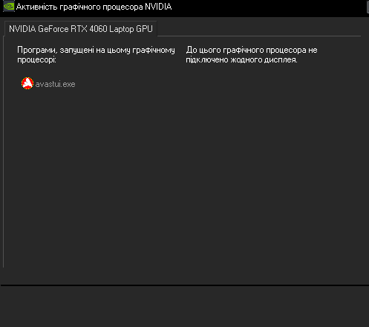Click the 'Активність графічного процесора NVIDIA' window title
The width and height of the screenshot is (369, 327).
pos(94,7)
